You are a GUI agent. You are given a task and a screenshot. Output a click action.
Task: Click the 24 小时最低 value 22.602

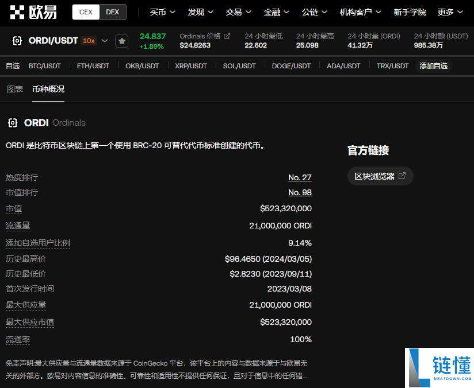click(x=256, y=45)
